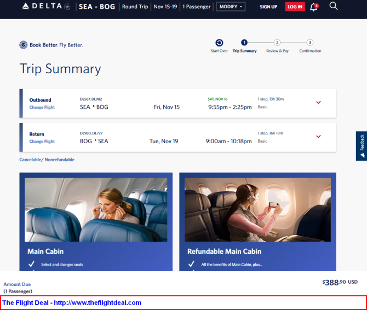Open the Cancelable/ Nonrefundable link
The image size is (367, 310).
point(47,160)
